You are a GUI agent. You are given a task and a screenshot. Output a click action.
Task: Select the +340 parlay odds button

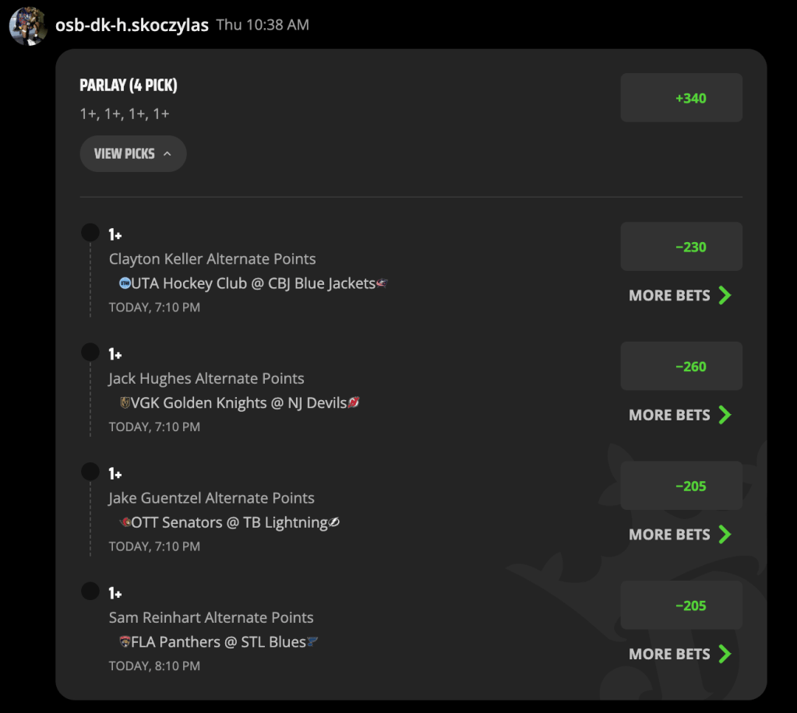[681, 98]
